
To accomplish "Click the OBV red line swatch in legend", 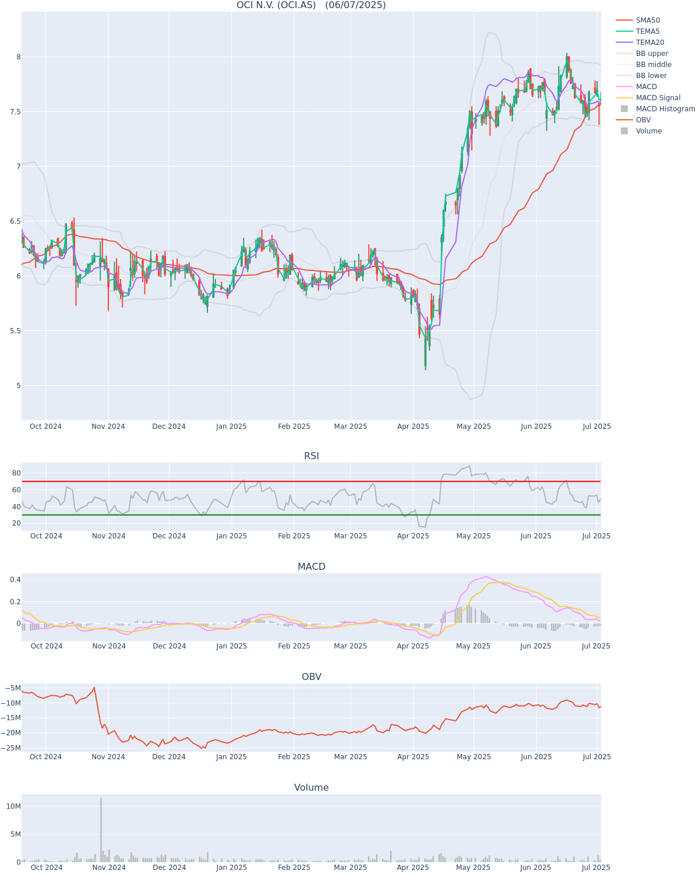I will tap(624, 120).
